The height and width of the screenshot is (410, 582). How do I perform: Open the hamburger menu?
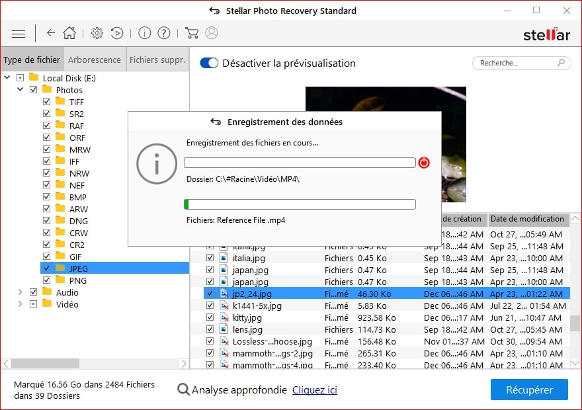click(x=19, y=34)
